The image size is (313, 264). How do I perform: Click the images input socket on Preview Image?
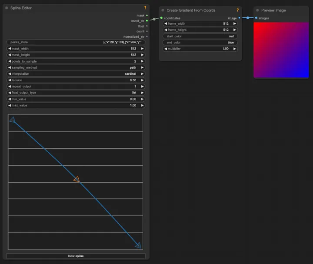click(256, 18)
